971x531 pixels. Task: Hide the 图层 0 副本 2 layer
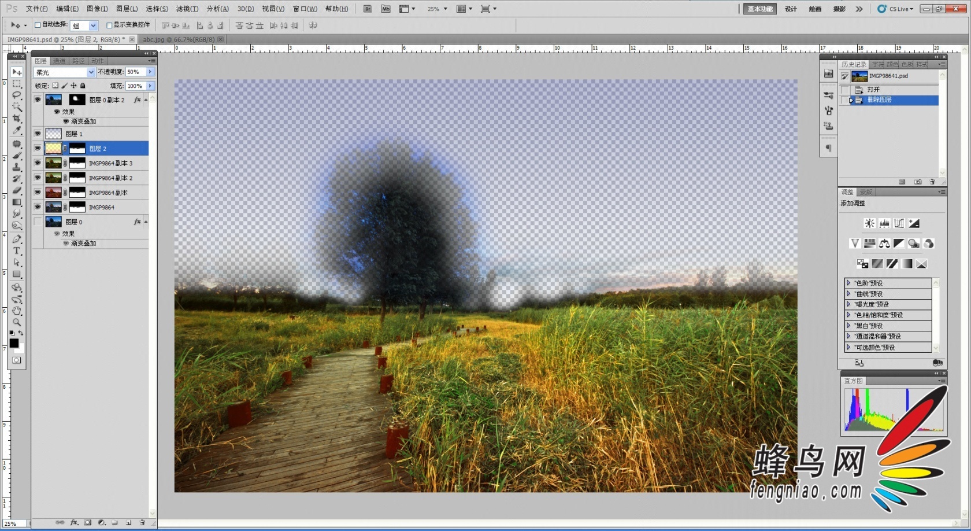click(x=38, y=99)
